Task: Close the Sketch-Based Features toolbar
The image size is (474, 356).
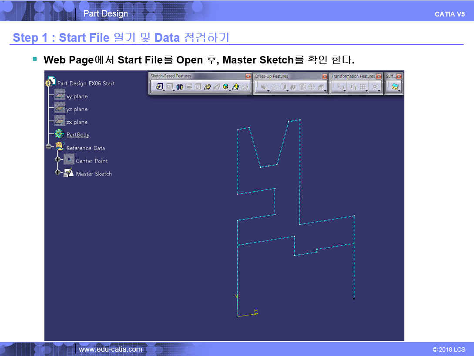Action: click(x=248, y=76)
